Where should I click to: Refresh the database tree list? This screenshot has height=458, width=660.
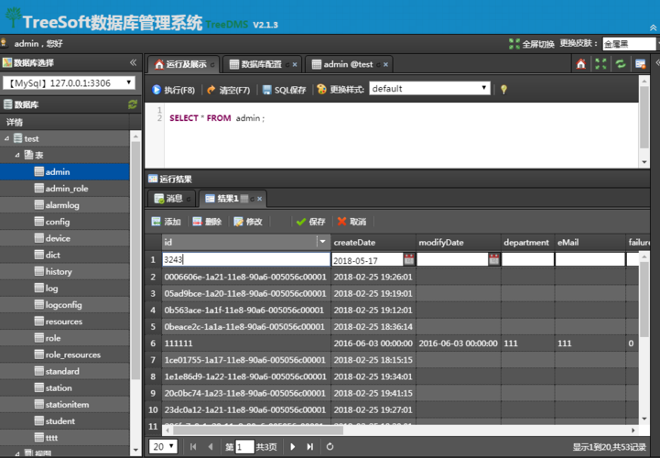tap(133, 104)
